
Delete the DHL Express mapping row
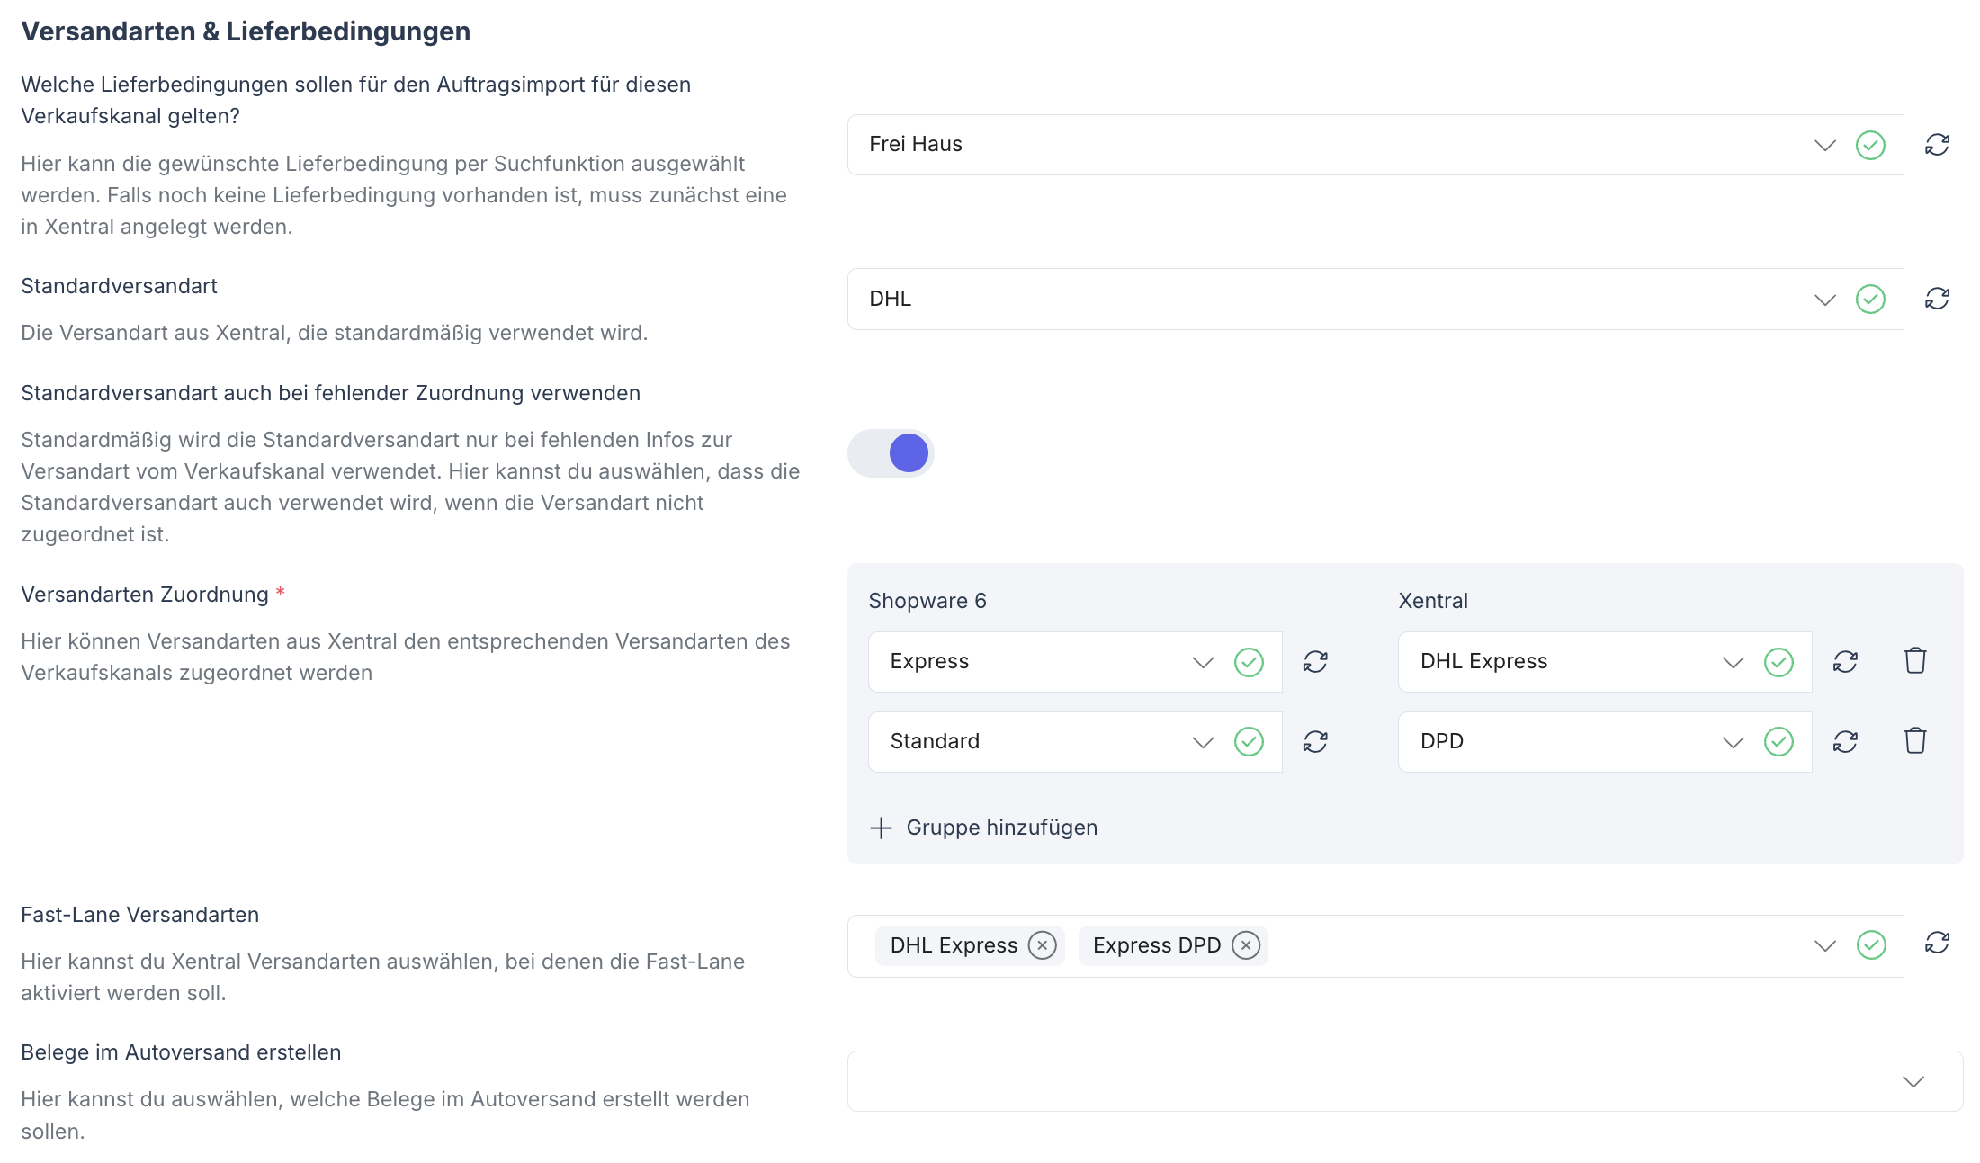(1914, 660)
